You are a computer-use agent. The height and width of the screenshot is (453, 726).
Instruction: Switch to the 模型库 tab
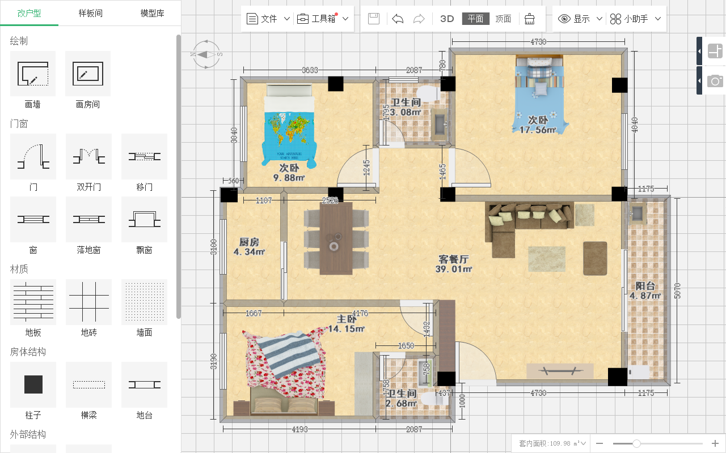(152, 13)
